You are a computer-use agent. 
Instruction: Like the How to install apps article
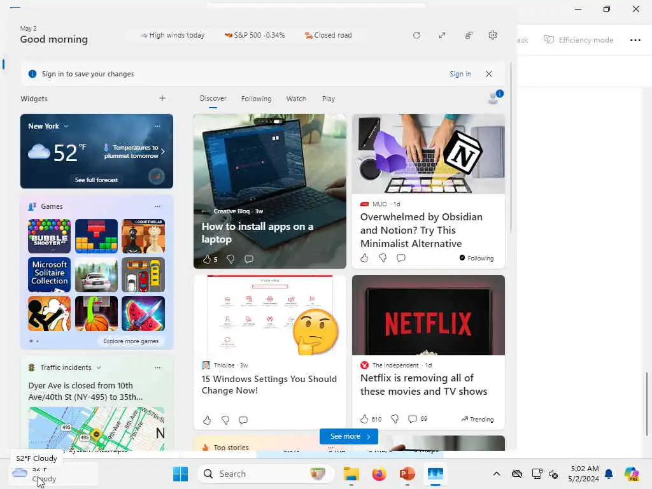point(207,260)
